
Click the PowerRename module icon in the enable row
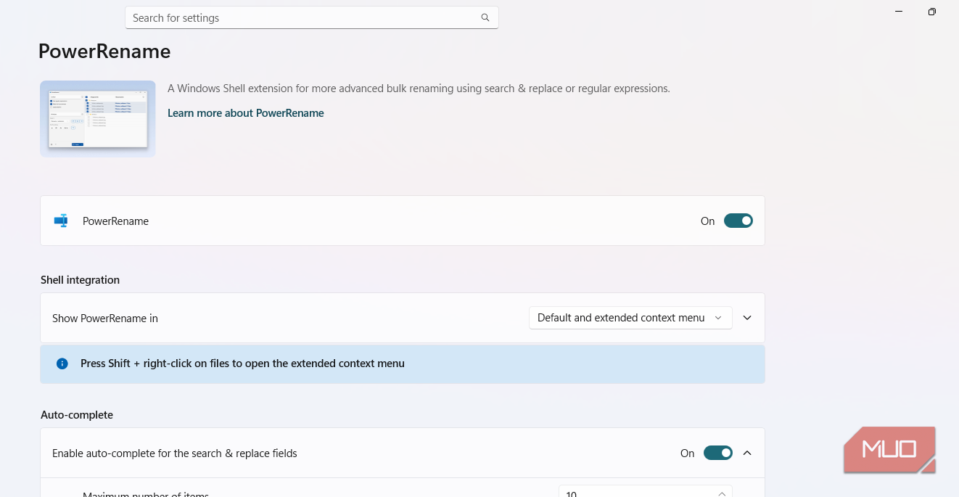click(x=61, y=221)
